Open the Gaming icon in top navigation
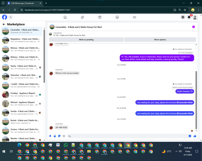 tap(135, 17)
